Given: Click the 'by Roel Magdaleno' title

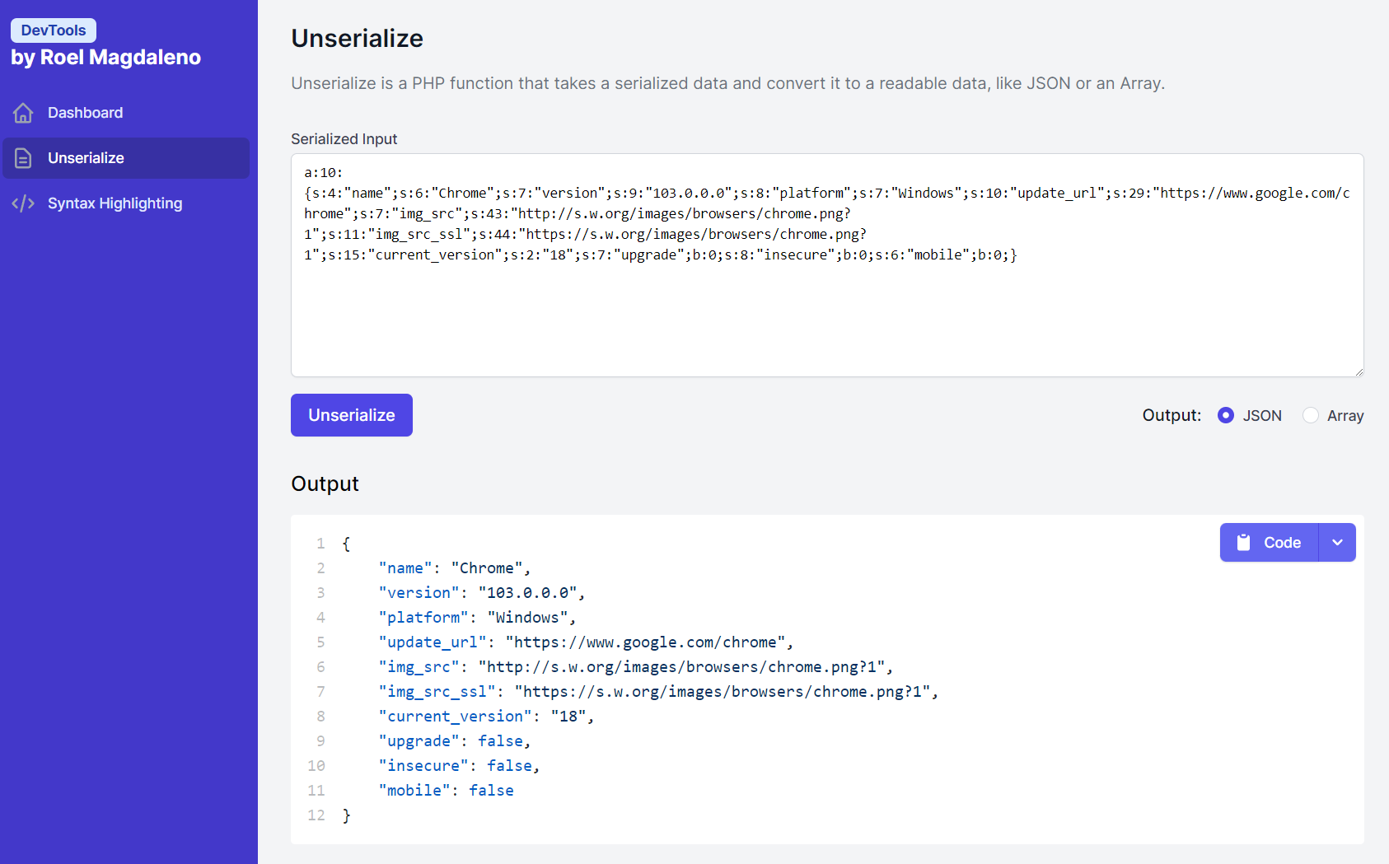Looking at the screenshot, I should click(105, 58).
